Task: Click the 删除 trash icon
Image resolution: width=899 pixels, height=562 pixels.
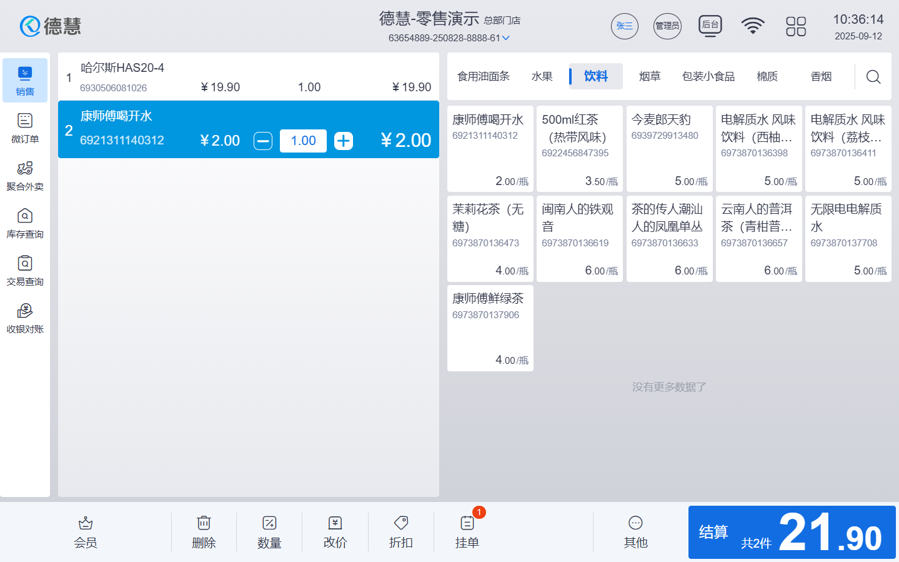Action: (x=204, y=533)
